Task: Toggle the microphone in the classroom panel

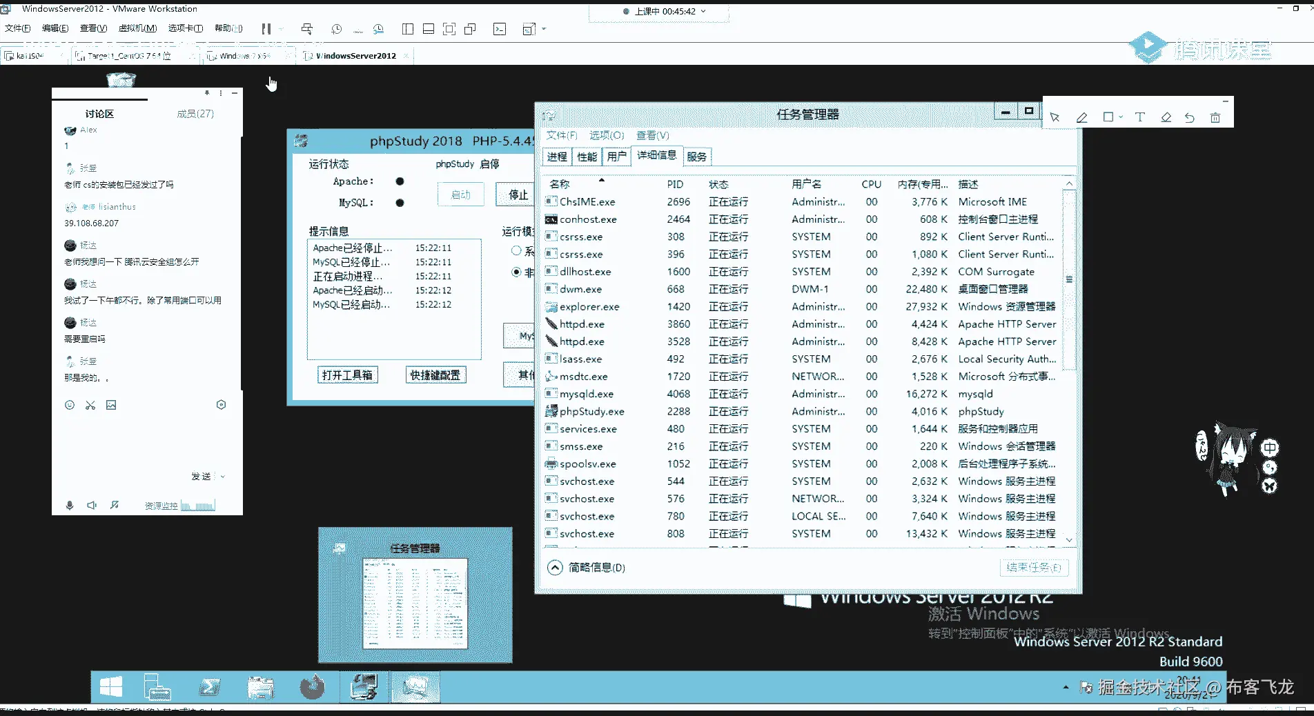Action: click(70, 505)
